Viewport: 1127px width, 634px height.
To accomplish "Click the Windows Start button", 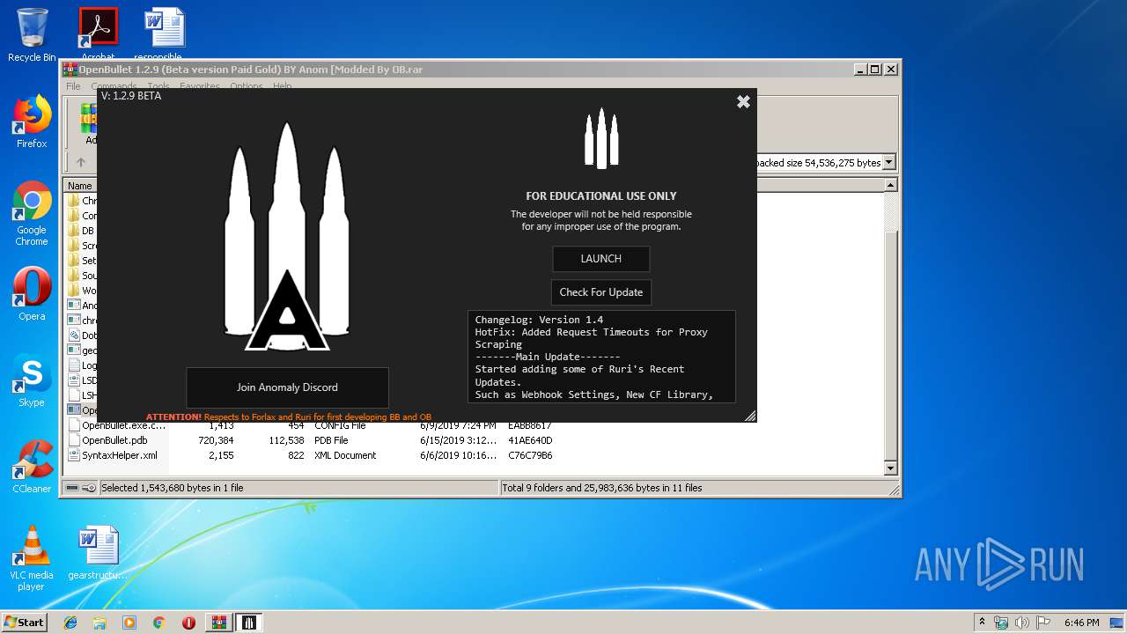I will coord(25,622).
